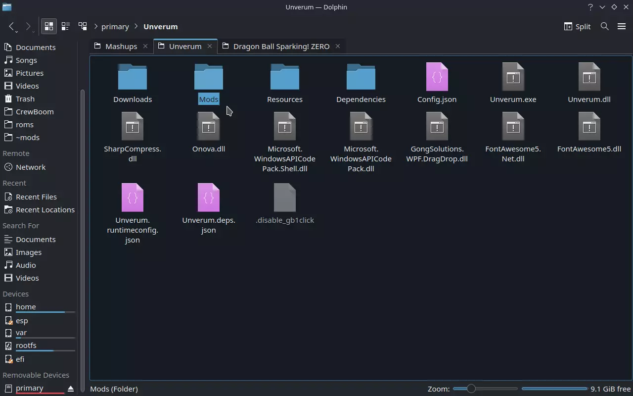Open the Config.json file icon

pyautogui.click(x=437, y=77)
